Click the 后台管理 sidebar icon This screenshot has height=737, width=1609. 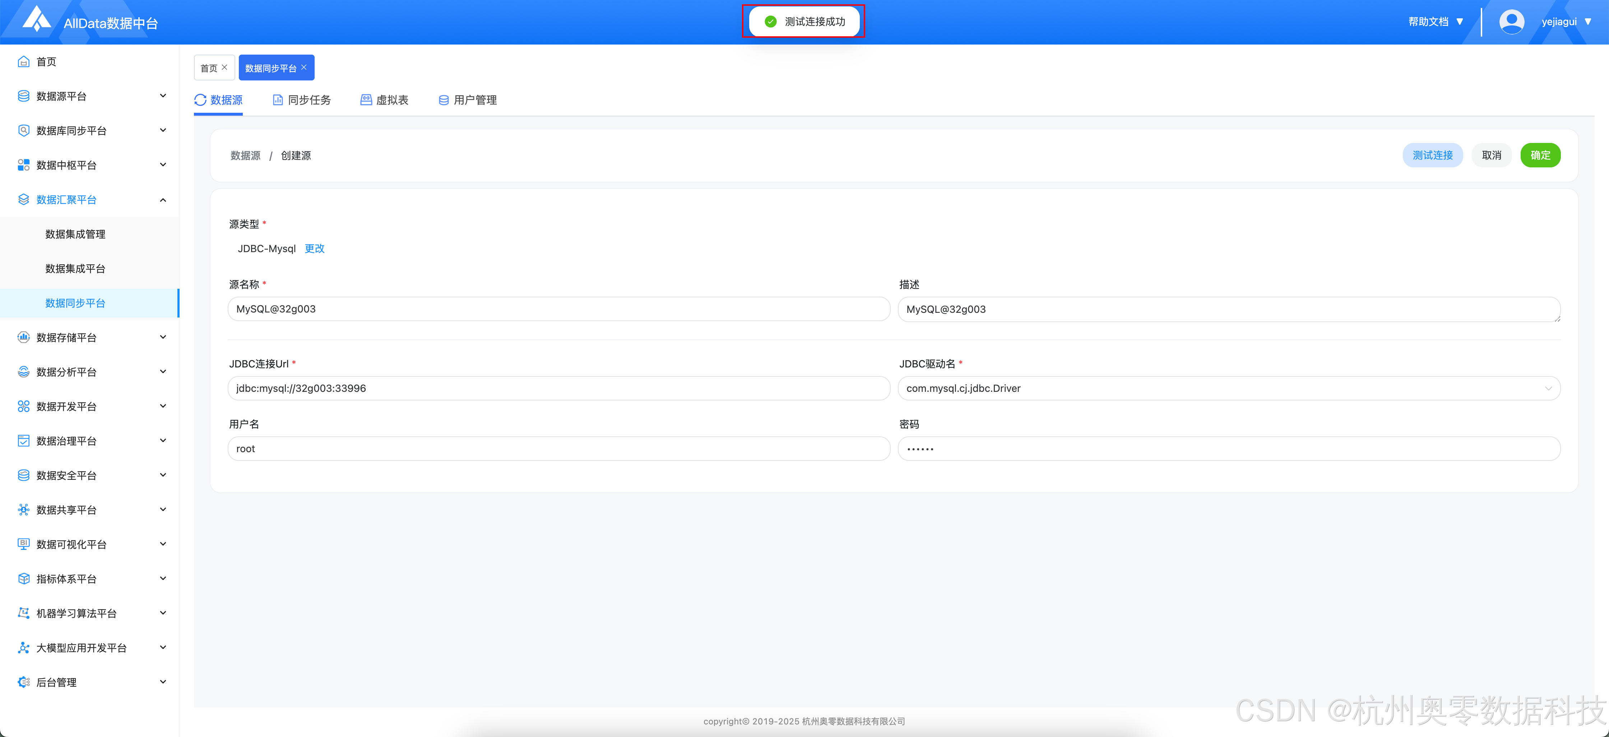(24, 682)
